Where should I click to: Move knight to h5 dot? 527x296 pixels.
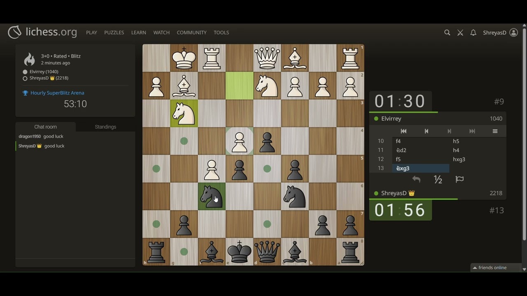tap(156, 169)
